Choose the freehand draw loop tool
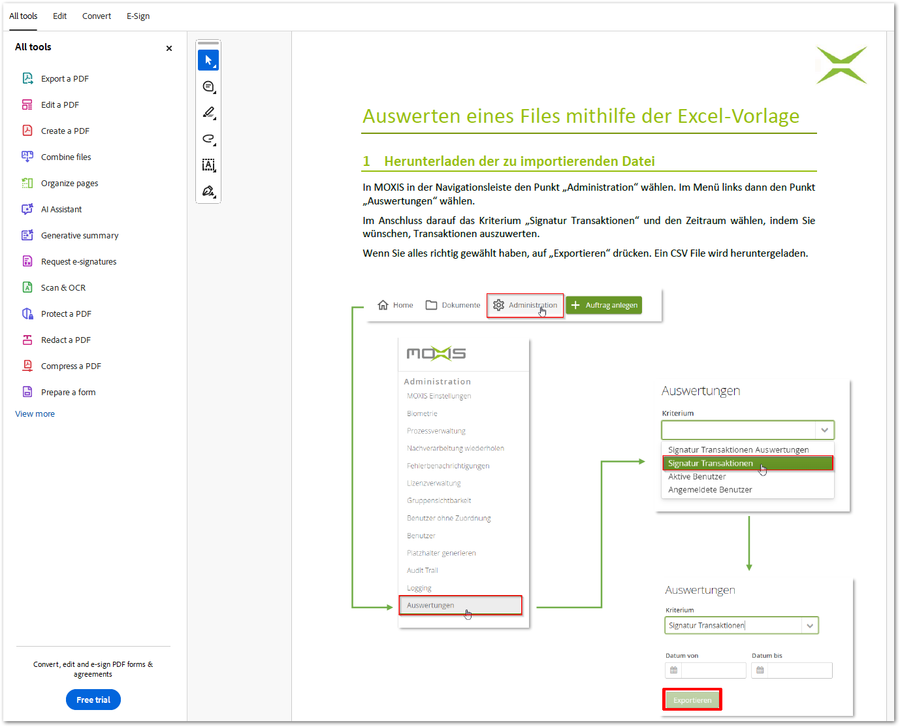The width and height of the screenshot is (900, 727). tap(208, 139)
